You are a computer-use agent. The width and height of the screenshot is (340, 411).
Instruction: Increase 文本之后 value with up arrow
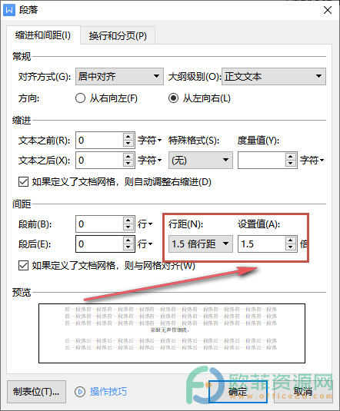point(128,157)
